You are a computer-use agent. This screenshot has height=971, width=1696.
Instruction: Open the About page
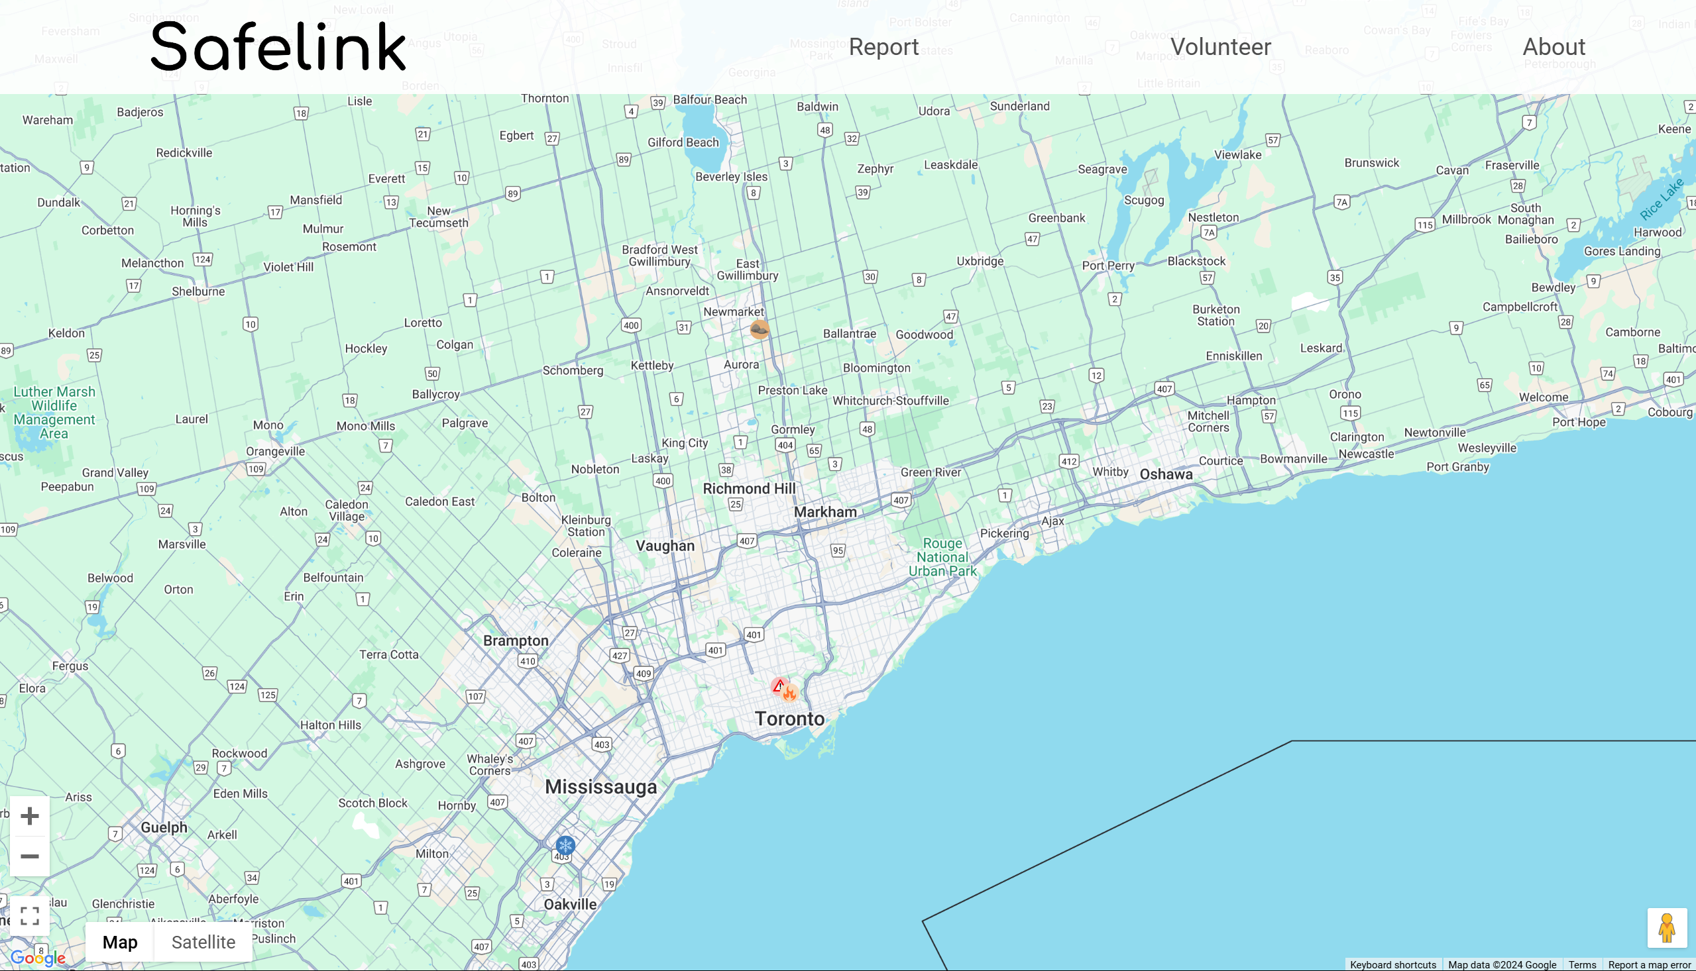1554,46
